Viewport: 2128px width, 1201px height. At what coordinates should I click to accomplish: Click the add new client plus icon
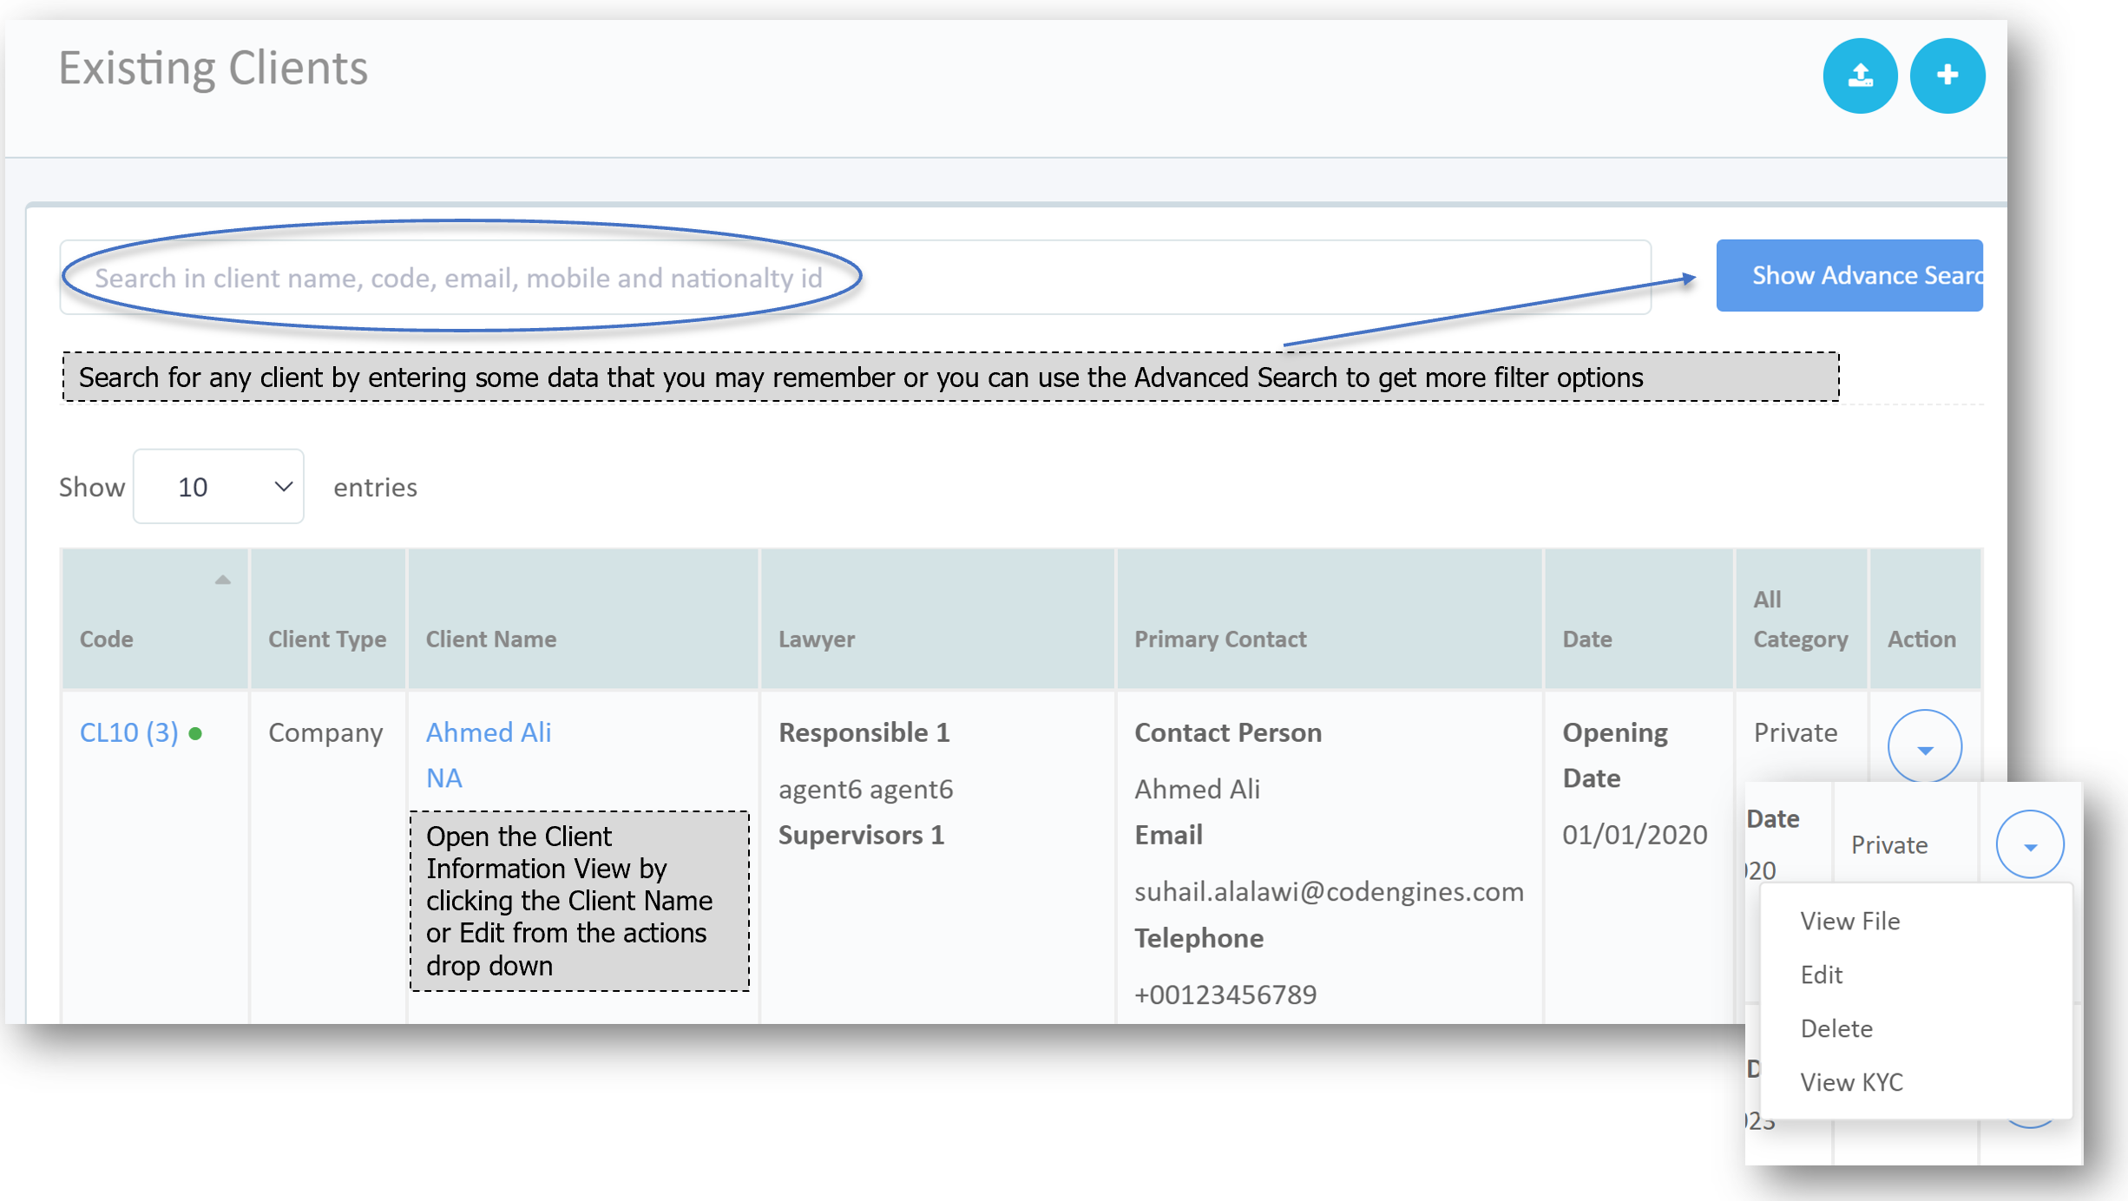[x=1947, y=75]
